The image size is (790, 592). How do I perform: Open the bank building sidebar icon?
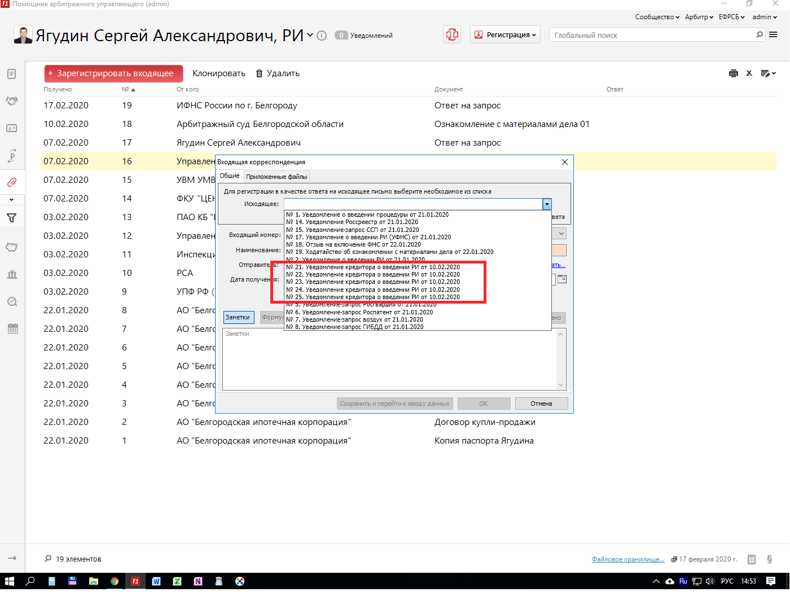coord(12,274)
